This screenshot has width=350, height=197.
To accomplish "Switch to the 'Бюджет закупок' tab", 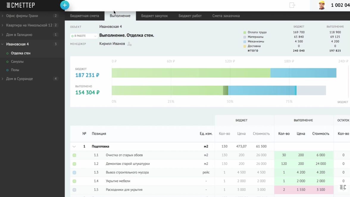I will point(154,16).
